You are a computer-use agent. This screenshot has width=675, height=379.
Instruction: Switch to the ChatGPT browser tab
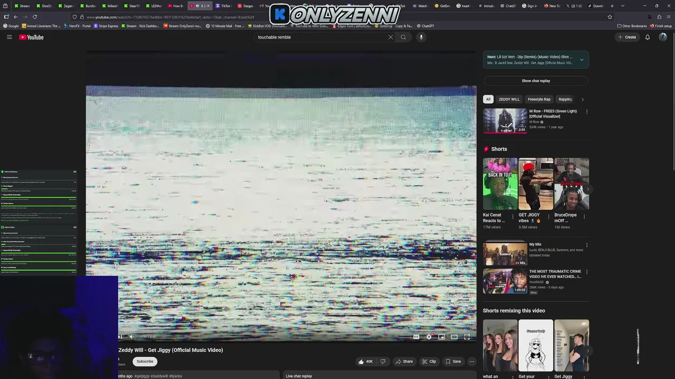[x=508, y=6]
